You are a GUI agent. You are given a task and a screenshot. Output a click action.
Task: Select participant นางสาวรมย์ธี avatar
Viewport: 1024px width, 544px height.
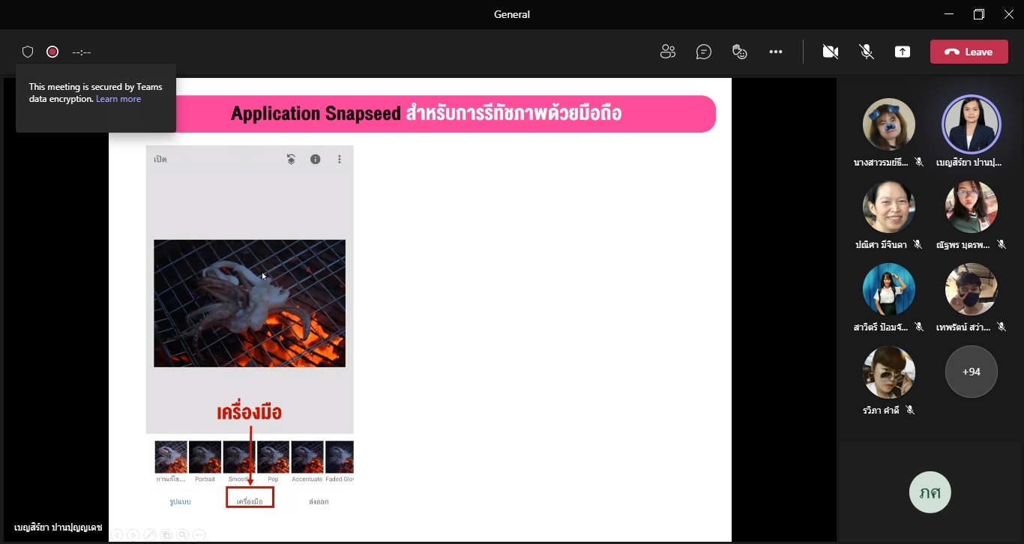point(889,124)
